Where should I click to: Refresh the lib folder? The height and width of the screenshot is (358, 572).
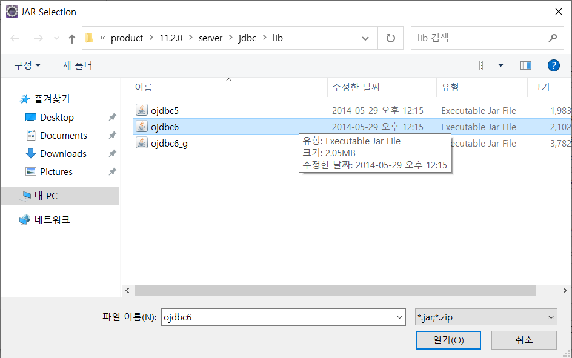pyautogui.click(x=390, y=38)
